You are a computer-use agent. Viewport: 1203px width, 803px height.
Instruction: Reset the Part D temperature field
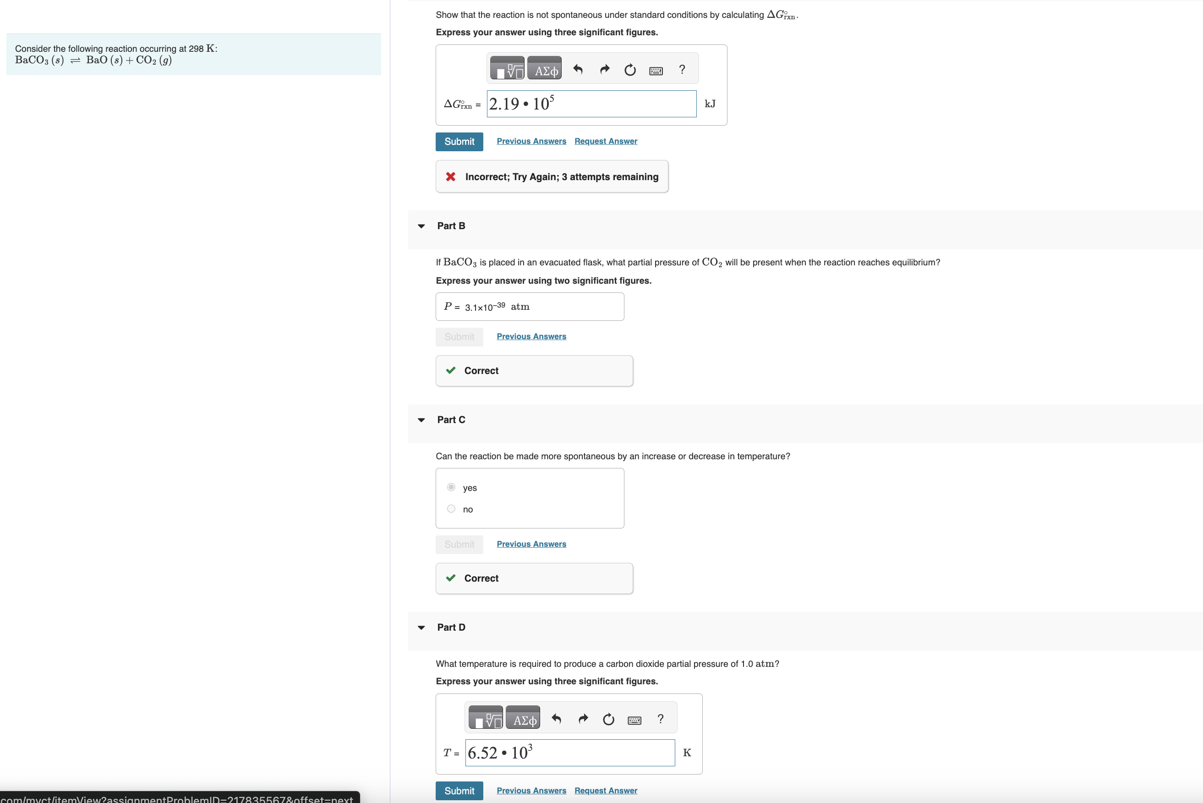(x=608, y=720)
